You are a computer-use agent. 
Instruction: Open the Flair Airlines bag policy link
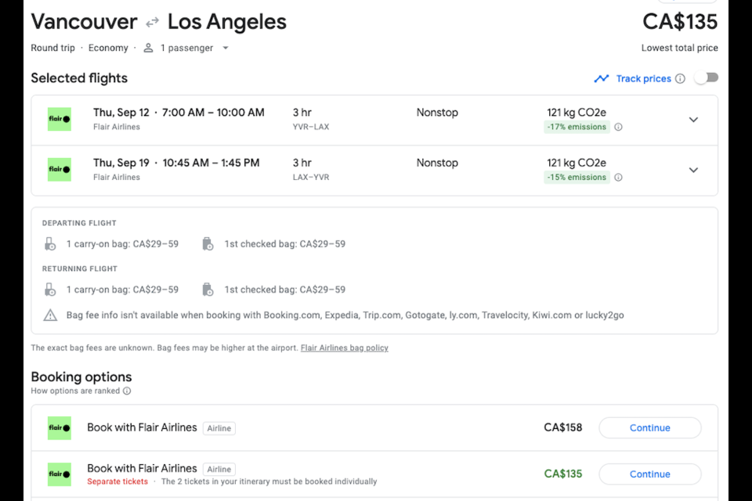(345, 348)
